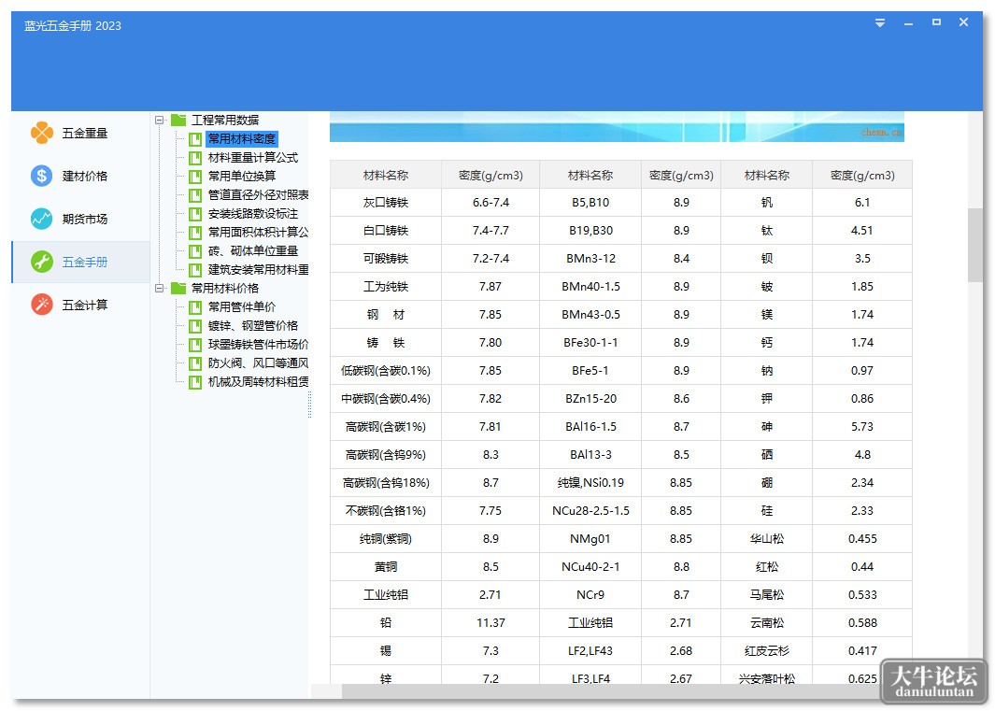Click the page icon beside 常用管件单价
The height and width of the screenshot is (711, 995).
[195, 307]
